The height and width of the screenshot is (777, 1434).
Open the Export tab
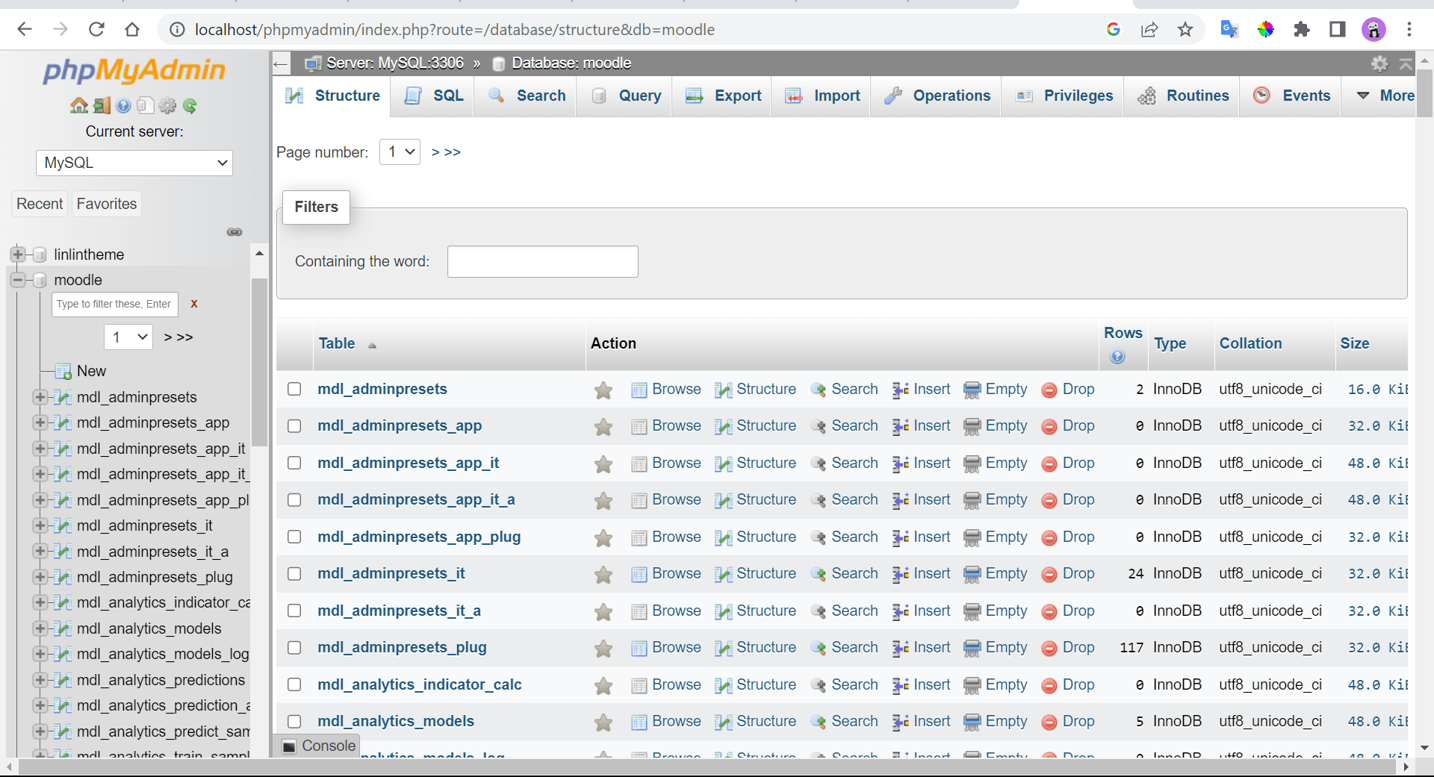[x=723, y=96]
